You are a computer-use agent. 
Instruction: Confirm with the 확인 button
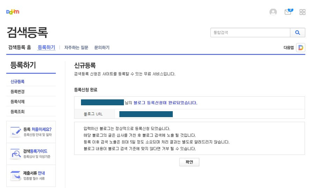point(189,162)
